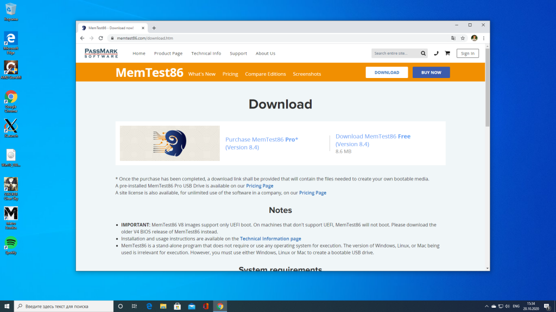This screenshot has height=312, width=556.
Task: Open the ENG language switcher
Action: [517, 306]
